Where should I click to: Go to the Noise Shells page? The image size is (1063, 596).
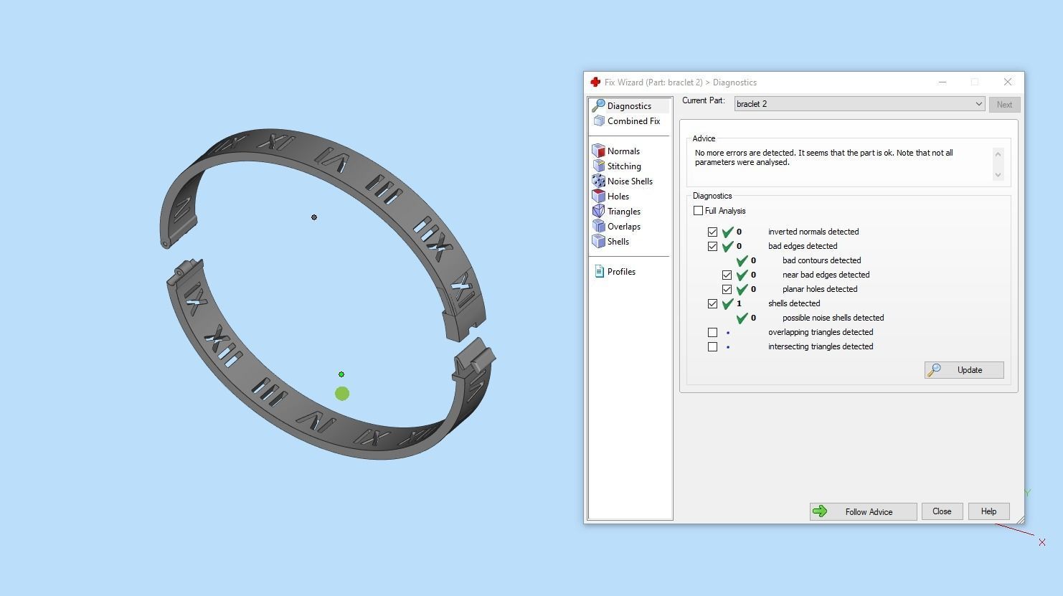coord(630,181)
